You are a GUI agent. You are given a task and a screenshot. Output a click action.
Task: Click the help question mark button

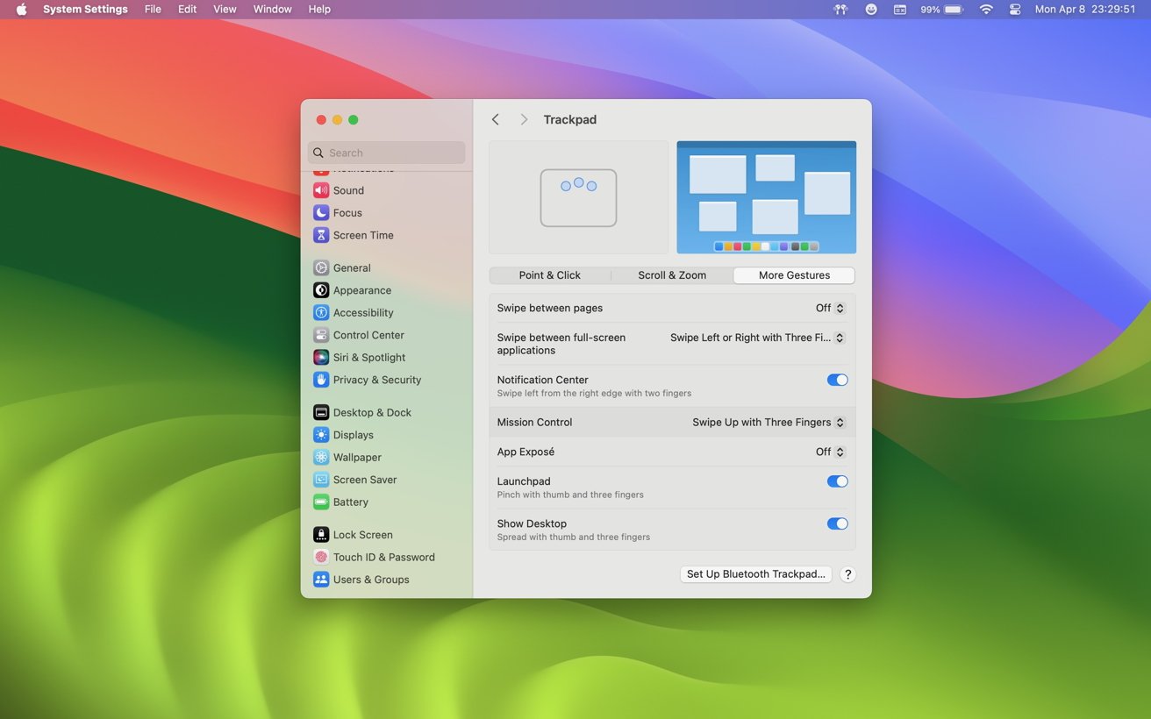pyautogui.click(x=847, y=573)
